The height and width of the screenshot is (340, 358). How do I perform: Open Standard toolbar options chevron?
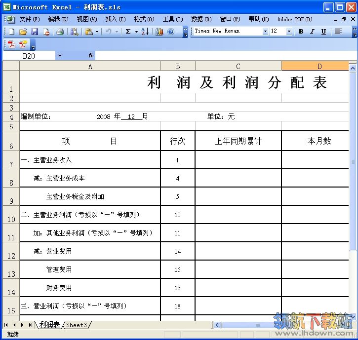[x=185, y=32]
